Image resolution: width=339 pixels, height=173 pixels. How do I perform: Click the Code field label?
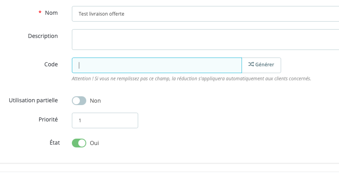[x=51, y=64]
